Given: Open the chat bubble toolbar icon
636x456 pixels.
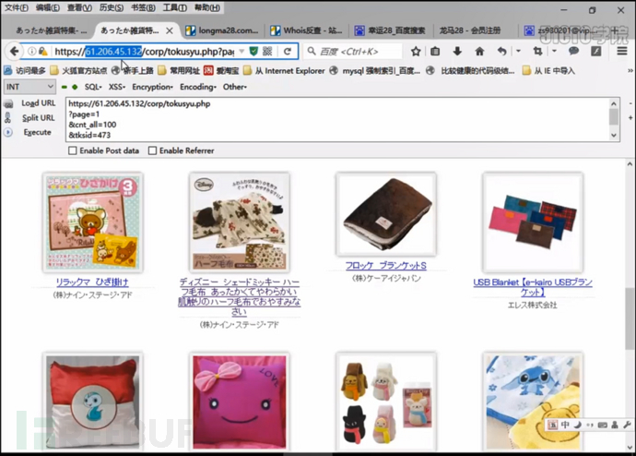Looking at the screenshot, I should pyautogui.click(x=573, y=51).
